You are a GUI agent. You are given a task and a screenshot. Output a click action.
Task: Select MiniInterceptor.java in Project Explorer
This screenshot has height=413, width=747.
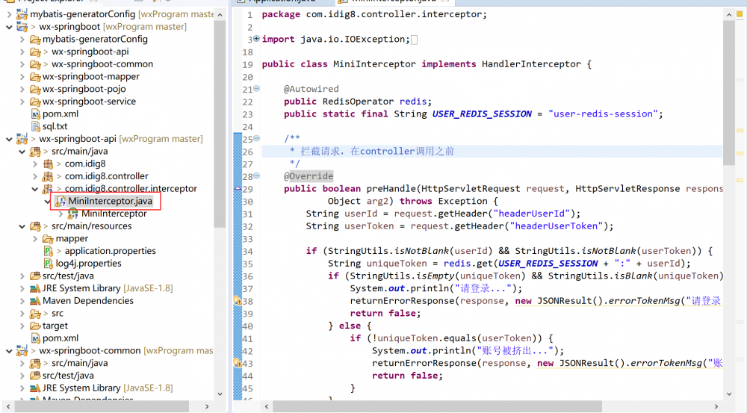coord(110,201)
